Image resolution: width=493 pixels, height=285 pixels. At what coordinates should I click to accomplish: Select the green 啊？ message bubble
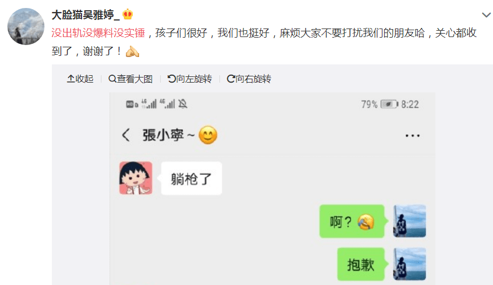coord(352,222)
